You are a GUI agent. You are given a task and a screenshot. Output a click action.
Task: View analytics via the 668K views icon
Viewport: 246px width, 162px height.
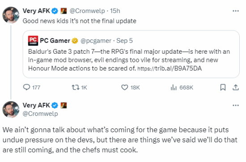point(174,87)
